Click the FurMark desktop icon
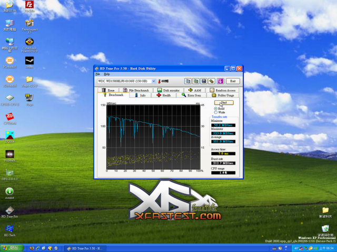The height and width of the screenshot is (252, 337). (x=9, y=156)
